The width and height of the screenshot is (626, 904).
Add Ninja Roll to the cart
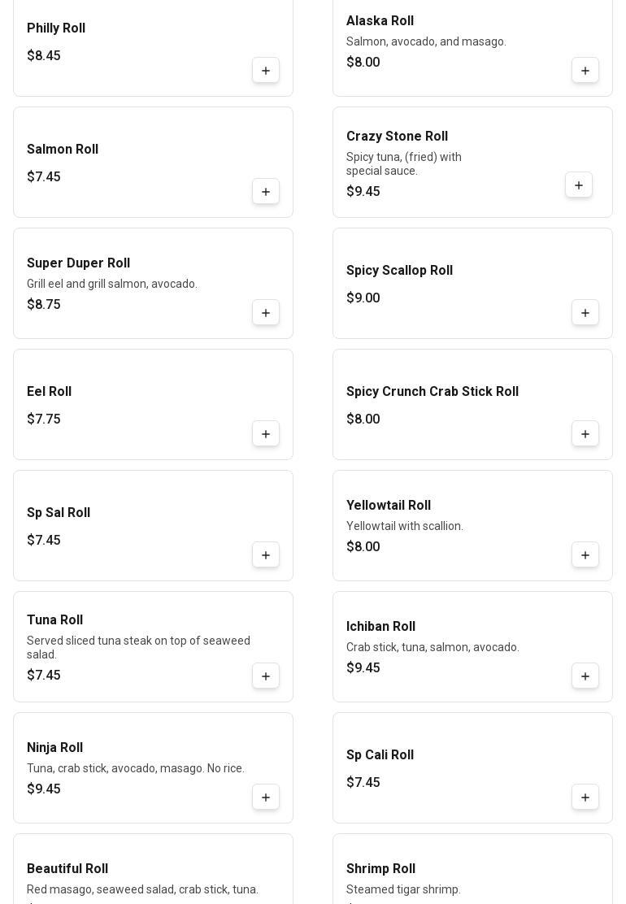coord(266,798)
